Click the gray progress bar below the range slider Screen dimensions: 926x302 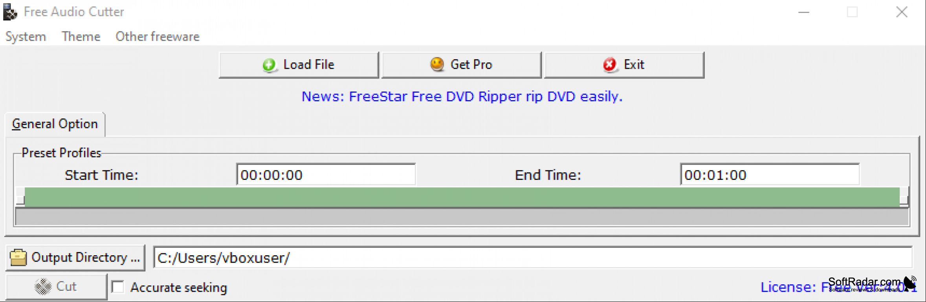(x=462, y=217)
